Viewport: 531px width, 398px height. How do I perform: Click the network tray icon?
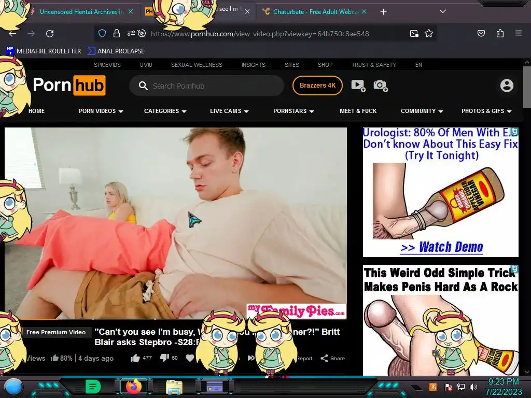tap(461, 387)
